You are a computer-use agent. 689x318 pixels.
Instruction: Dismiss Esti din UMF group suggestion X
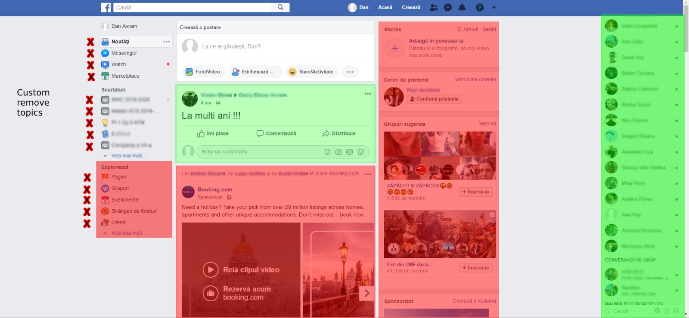pos(492,214)
